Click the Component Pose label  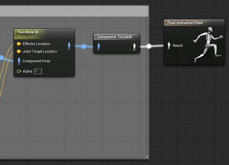point(36,61)
